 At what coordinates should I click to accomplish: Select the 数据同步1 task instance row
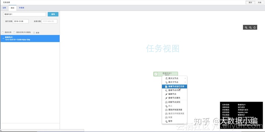point(30,38)
